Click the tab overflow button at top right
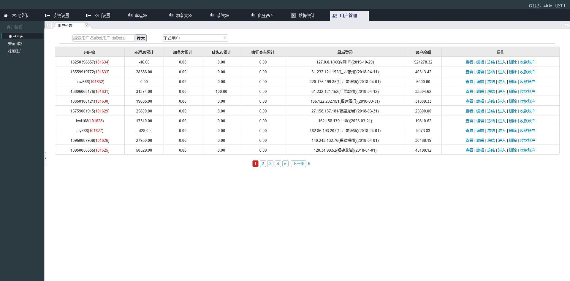This screenshot has height=281, width=570. (566, 26)
